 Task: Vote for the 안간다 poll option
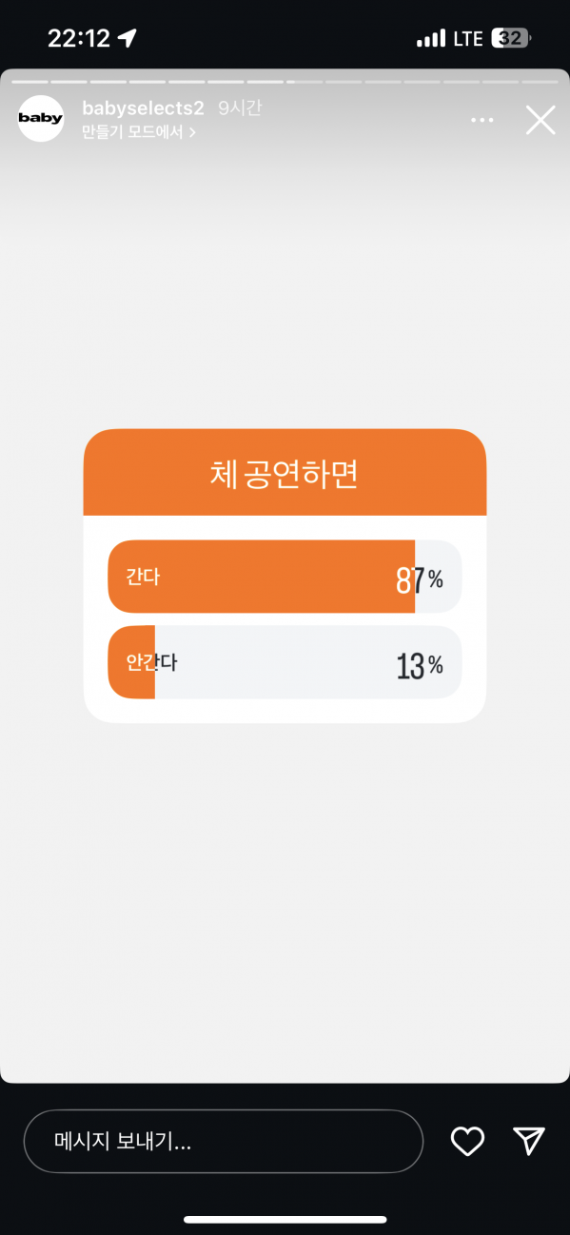click(x=285, y=663)
